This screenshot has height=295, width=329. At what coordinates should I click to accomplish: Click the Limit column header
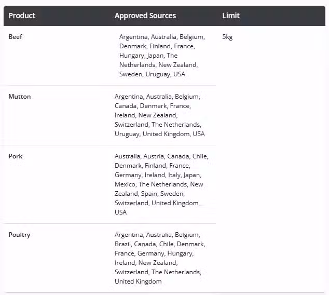(x=231, y=16)
